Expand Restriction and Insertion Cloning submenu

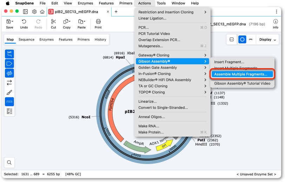tap(172, 12)
